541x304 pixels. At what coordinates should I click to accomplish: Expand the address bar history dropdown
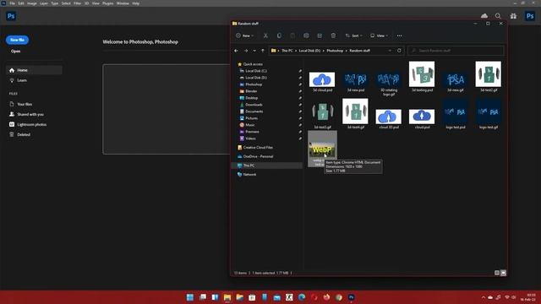pos(390,51)
